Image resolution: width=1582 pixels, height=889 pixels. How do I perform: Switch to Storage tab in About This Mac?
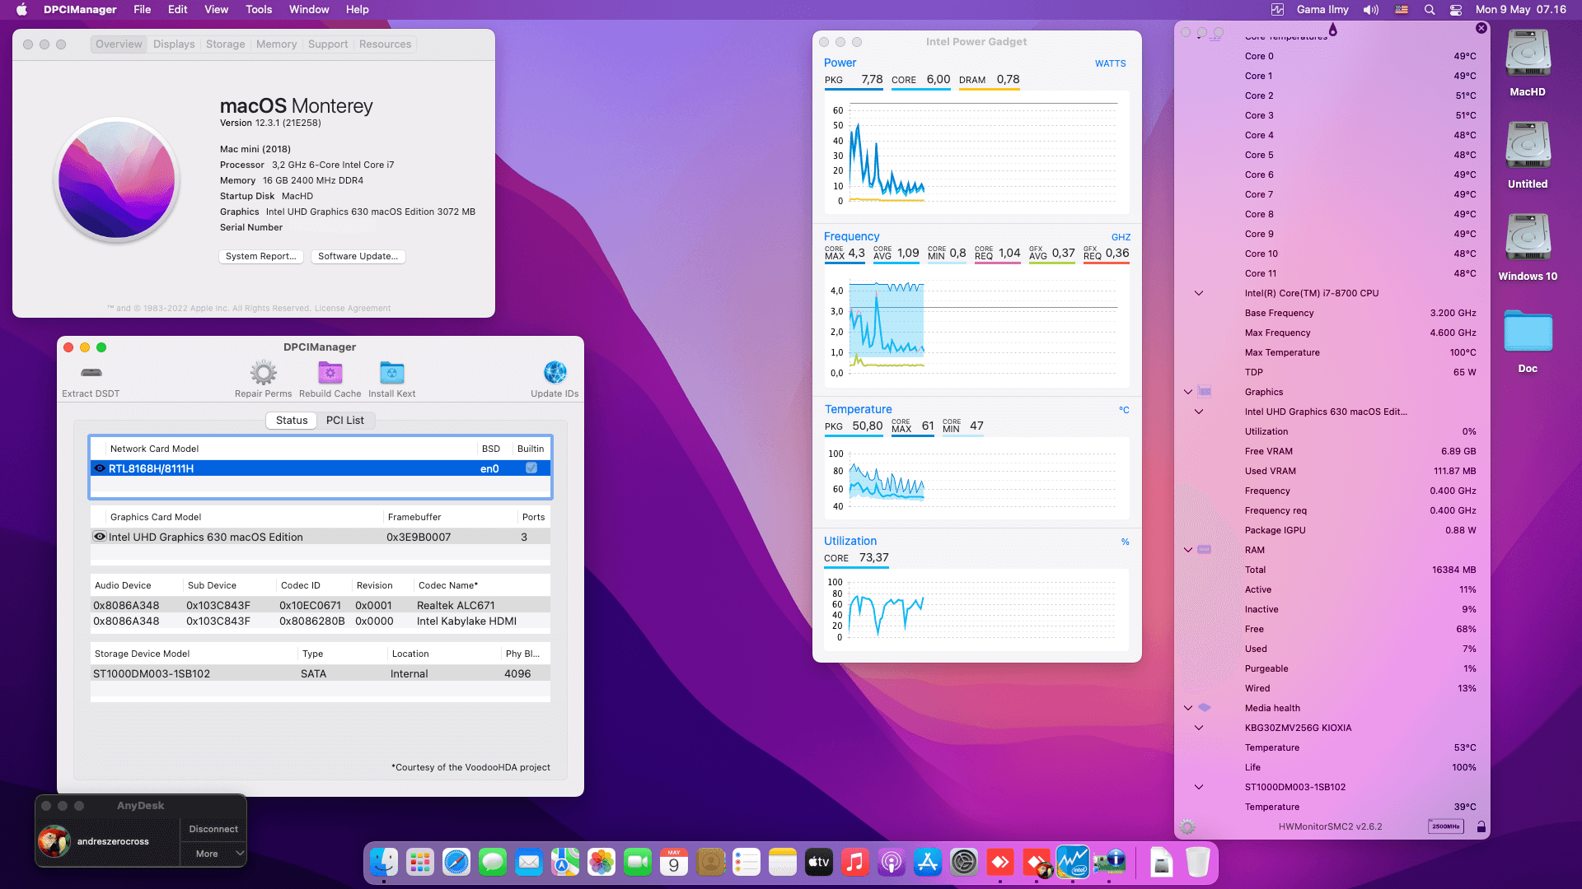tap(226, 44)
